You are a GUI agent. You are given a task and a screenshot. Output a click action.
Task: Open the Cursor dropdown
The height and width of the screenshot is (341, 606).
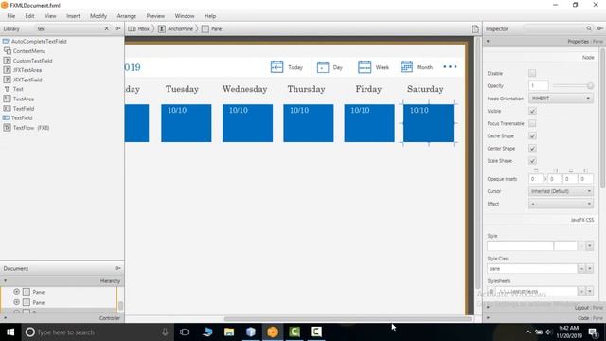click(x=561, y=191)
